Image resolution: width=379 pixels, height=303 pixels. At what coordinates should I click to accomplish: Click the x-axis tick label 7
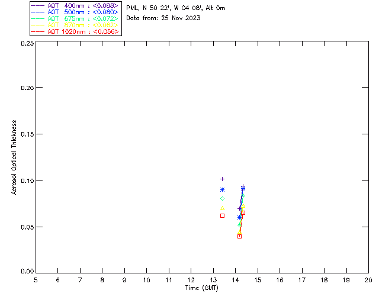click(80, 280)
